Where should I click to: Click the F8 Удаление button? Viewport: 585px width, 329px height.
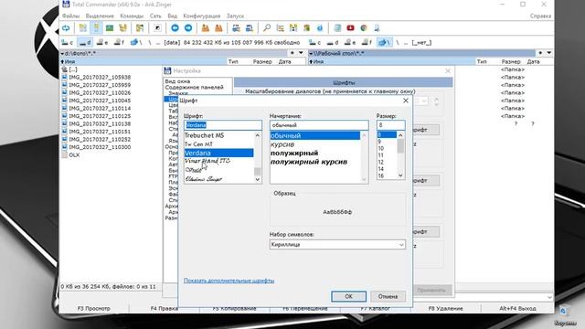pyautogui.click(x=445, y=309)
